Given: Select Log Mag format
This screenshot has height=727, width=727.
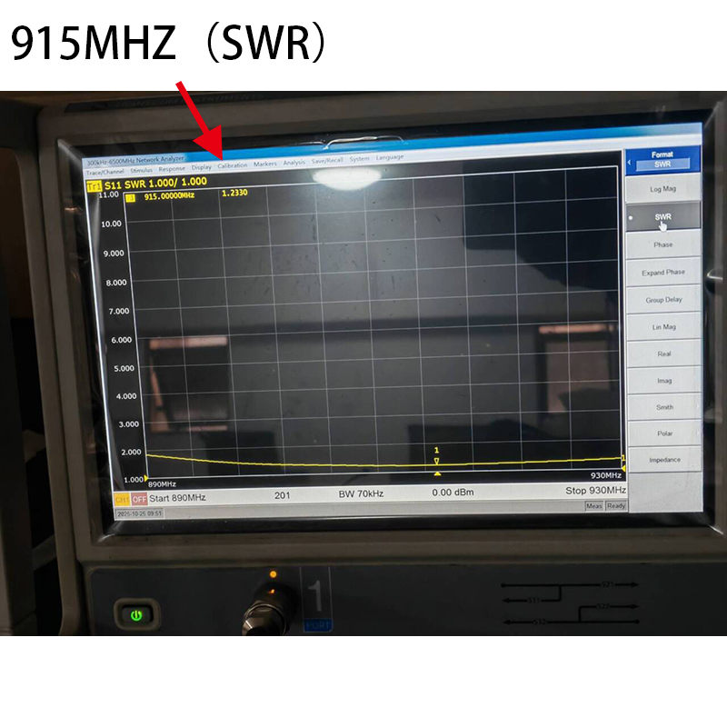Looking at the screenshot, I should coord(662,189).
